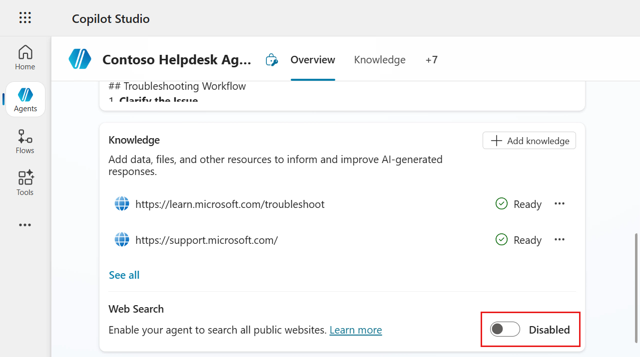The height and width of the screenshot is (357, 640).
Task: Click the Add knowledge button
Action: point(529,141)
